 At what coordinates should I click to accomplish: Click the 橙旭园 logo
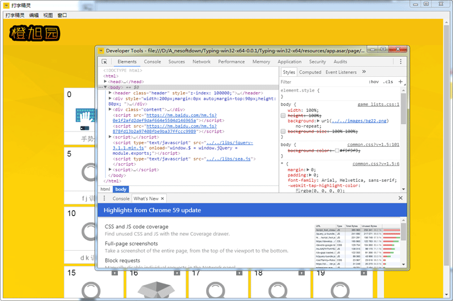pyautogui.click(x=34, y=33)
